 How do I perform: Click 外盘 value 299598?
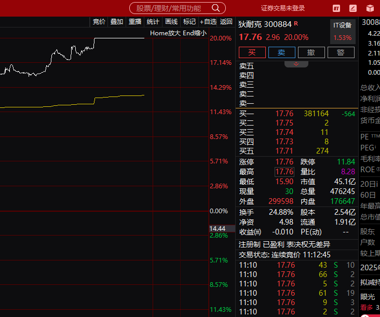(281, 201)
